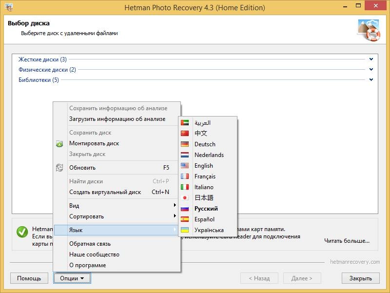Minimize the Hetman Photo Recovery window

point(345,6)
